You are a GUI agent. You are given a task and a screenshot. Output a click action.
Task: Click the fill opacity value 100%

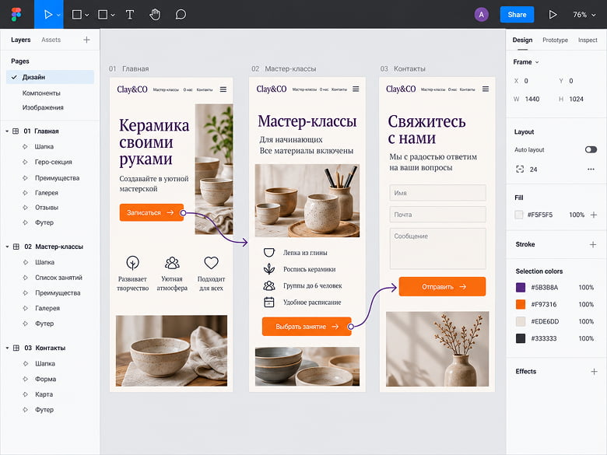pyautogui.click(x=577, y=215)
